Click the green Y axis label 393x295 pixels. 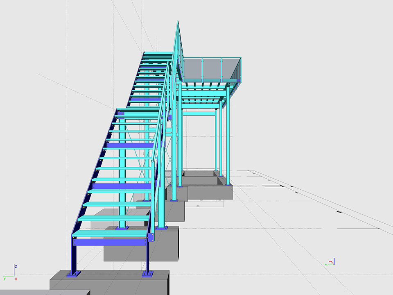click(5, 279)
